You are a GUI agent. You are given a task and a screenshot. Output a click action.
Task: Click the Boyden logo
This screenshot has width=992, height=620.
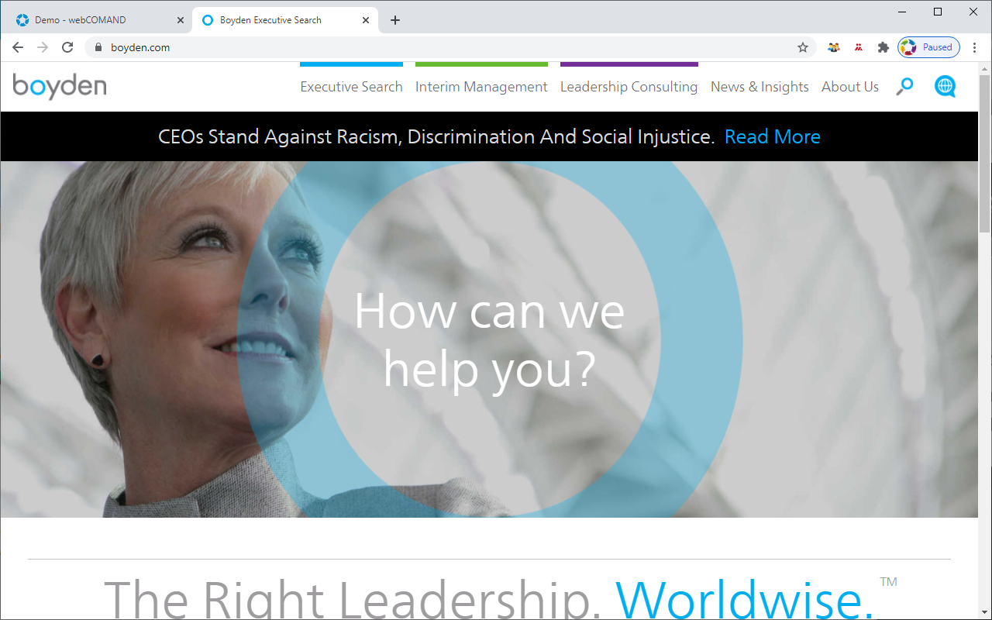(60, 86)
